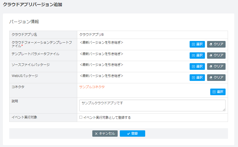The height and width of the screenshot is (147, 238).
Task: Click the キャンセル button
Action: click(x=105, y=134)
